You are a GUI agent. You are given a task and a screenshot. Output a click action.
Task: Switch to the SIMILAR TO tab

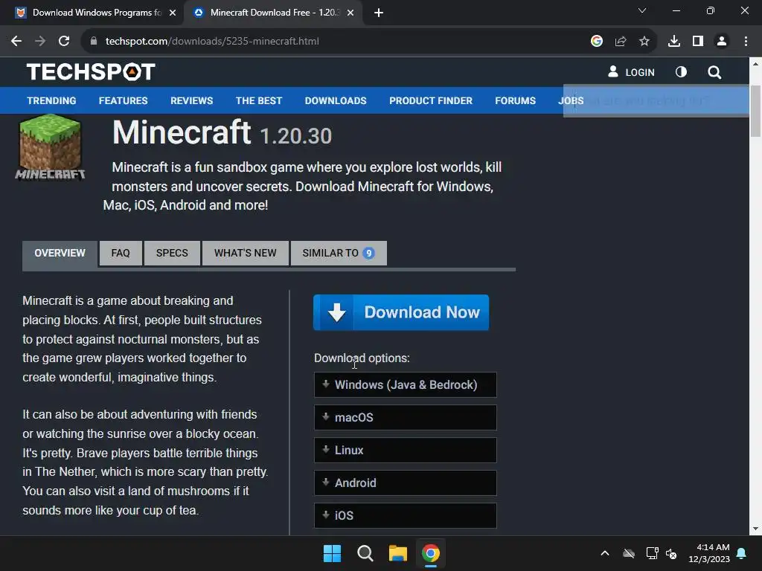(339, 254)
